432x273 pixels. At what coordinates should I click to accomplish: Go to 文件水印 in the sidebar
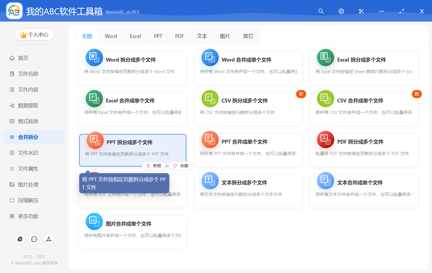tap(28, 153)
